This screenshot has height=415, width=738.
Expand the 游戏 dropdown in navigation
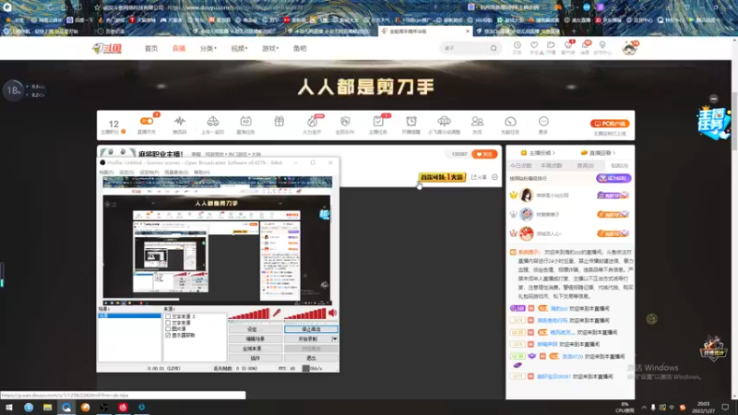tap(270, 49)
